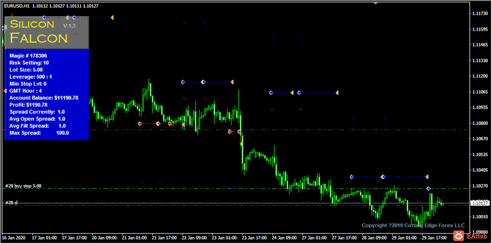Click price level 1.11465 on the scale
This screenshot has width=492, height=244.
(479, 45)
